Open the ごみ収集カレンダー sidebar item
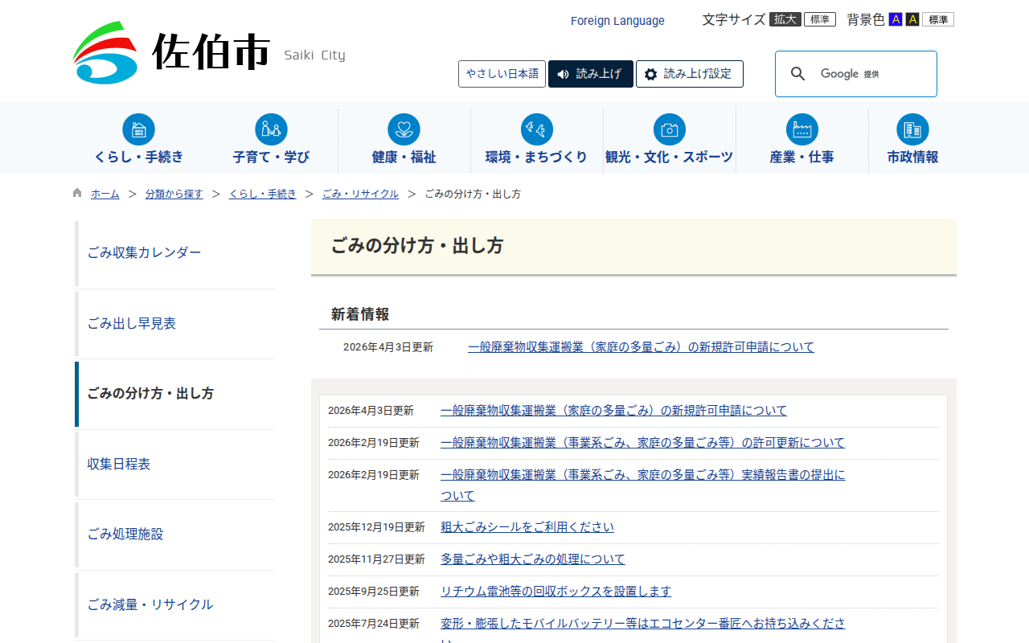The width and height of the screenshot is (1029, 643). click(x=145, y=252)
